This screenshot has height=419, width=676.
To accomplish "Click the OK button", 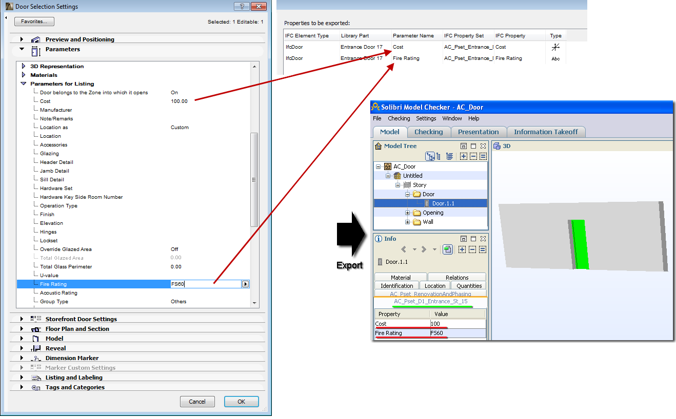I will [241, 402].
